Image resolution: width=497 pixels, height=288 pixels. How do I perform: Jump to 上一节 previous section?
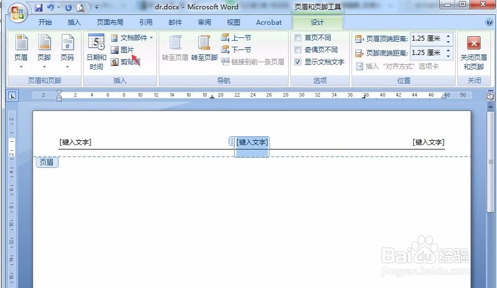pos(236,38)
